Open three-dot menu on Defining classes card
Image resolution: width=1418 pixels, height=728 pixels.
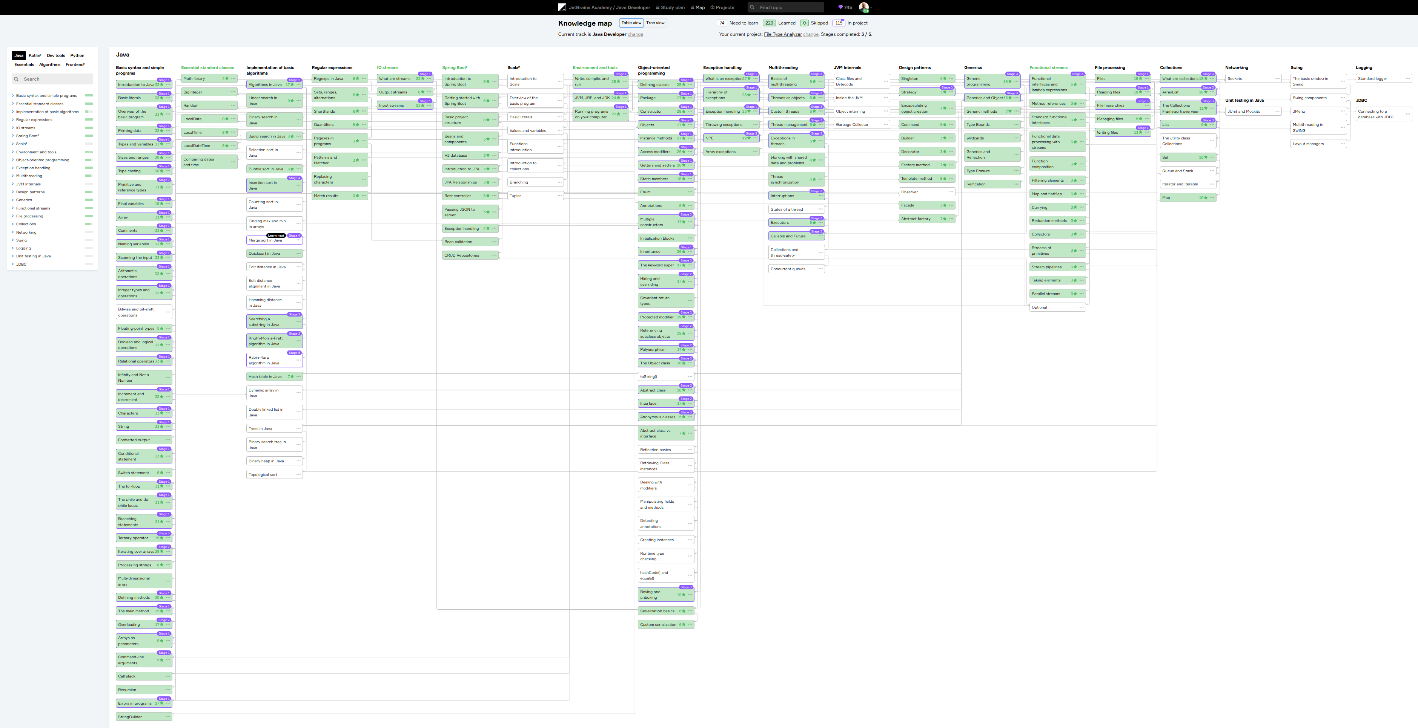tap(690, 85)
